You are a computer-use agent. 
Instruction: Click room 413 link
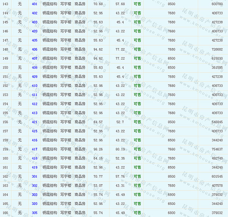click(35, 113)
